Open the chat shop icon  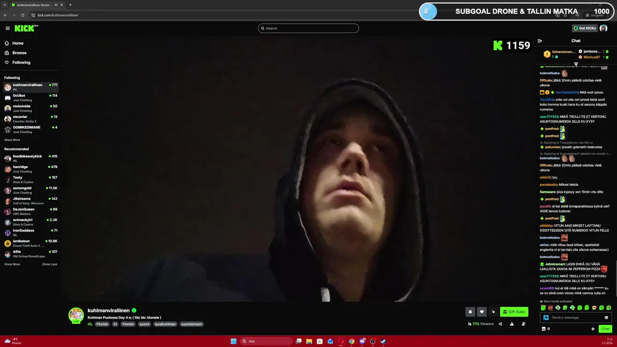[x=544, y=329]
